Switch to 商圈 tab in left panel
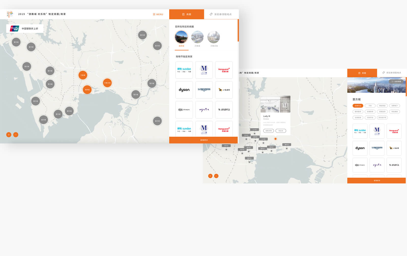 point(186,14)
